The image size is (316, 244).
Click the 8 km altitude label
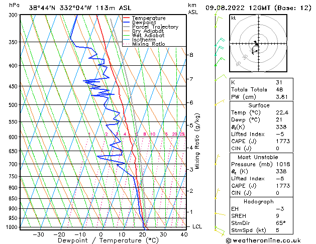point(191,55)
